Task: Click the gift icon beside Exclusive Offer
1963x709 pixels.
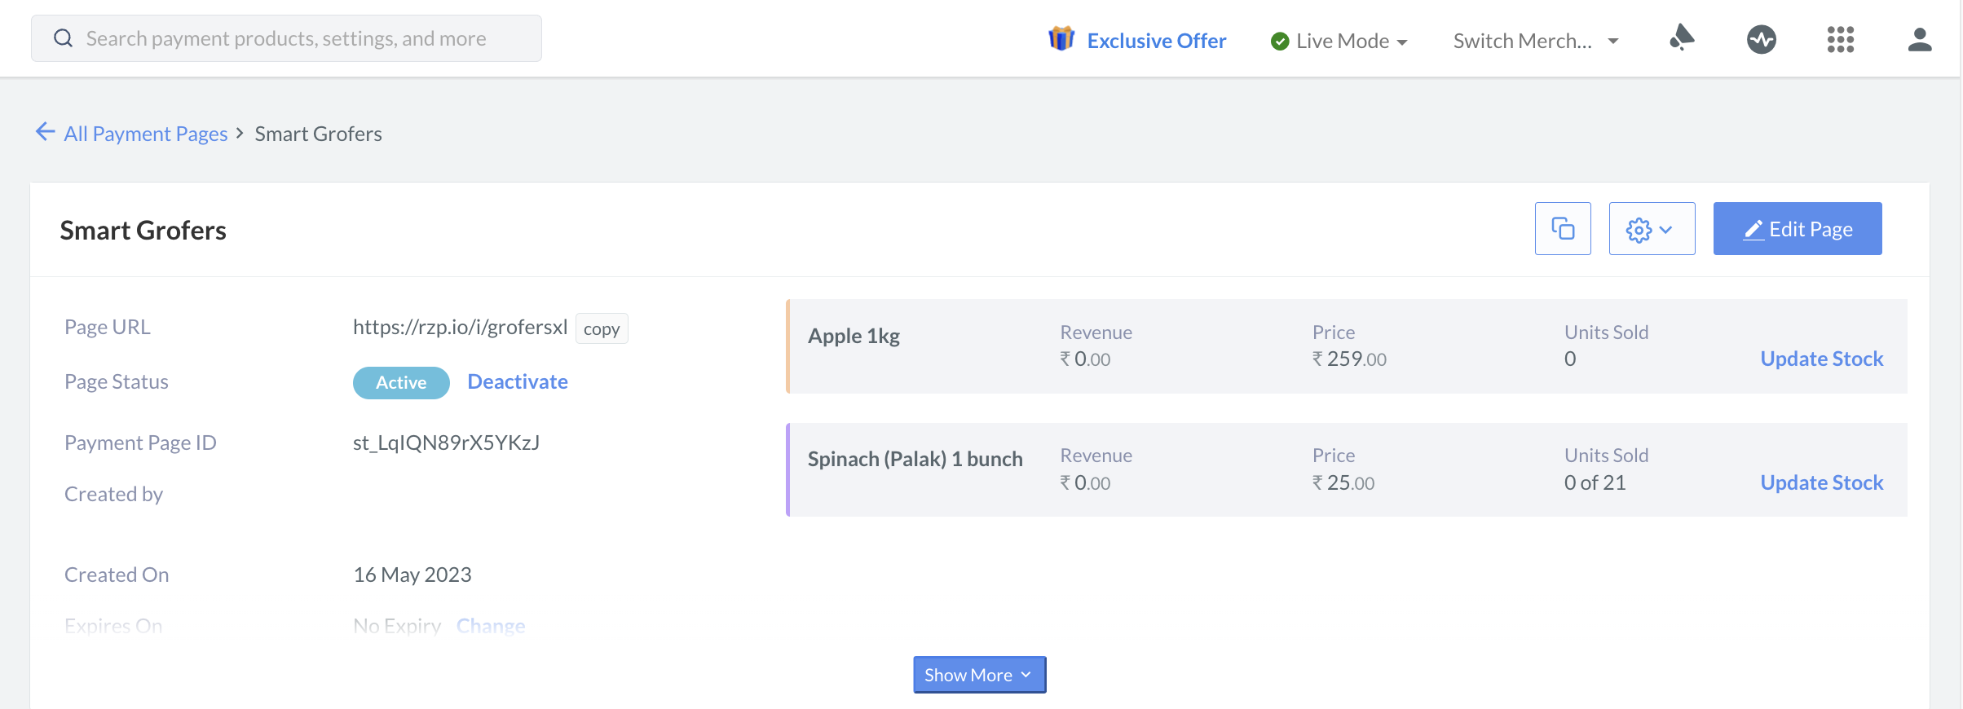Action: 1061,38
